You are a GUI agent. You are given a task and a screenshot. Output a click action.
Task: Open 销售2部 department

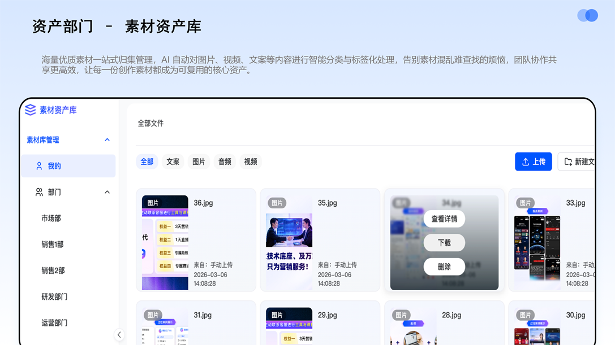pos(53,270)
